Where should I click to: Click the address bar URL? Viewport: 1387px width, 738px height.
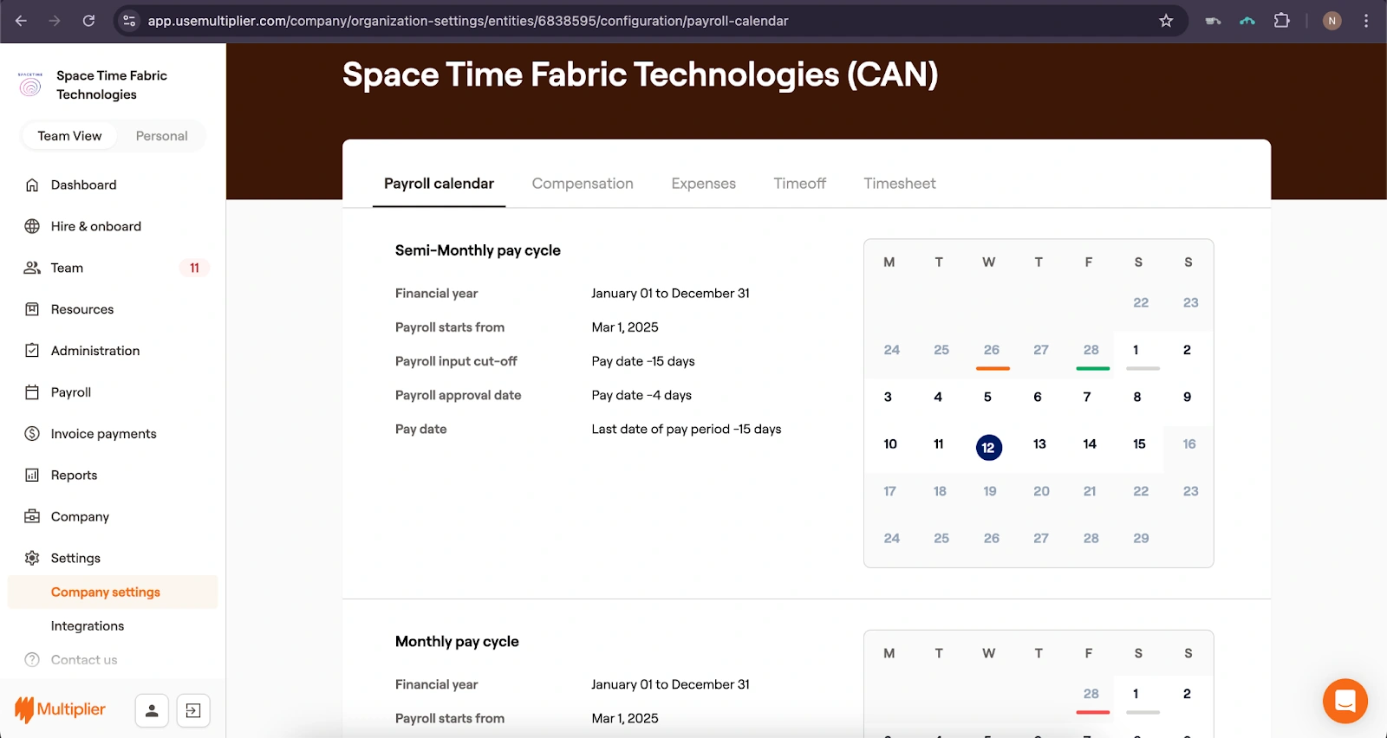[x=468, y=21]
